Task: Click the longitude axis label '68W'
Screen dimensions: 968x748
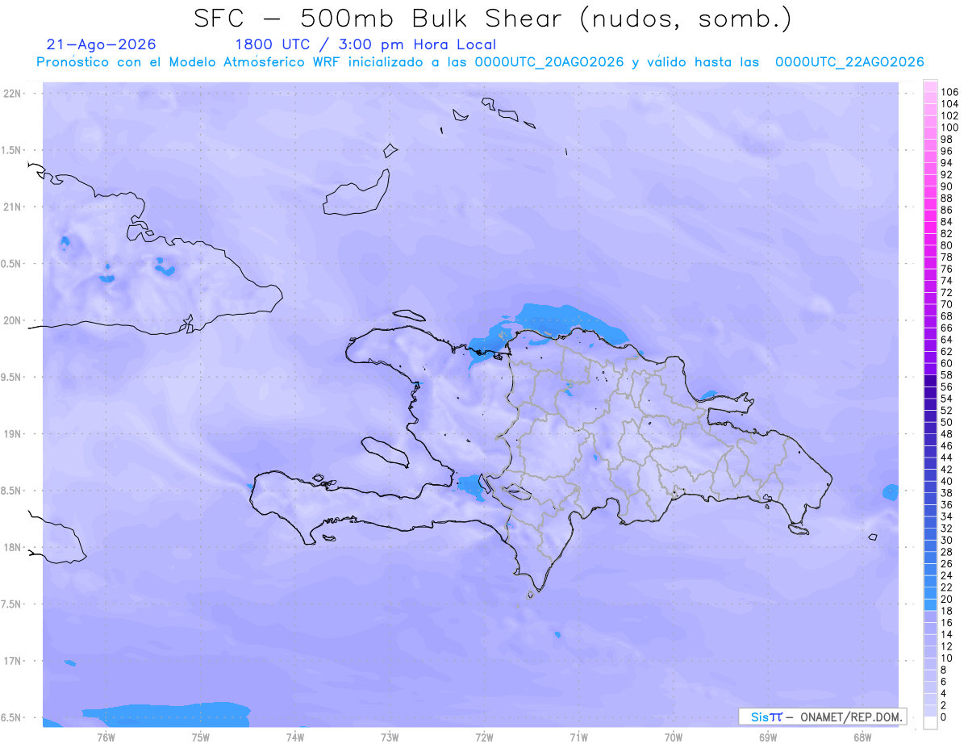Action: click(862, 738)
